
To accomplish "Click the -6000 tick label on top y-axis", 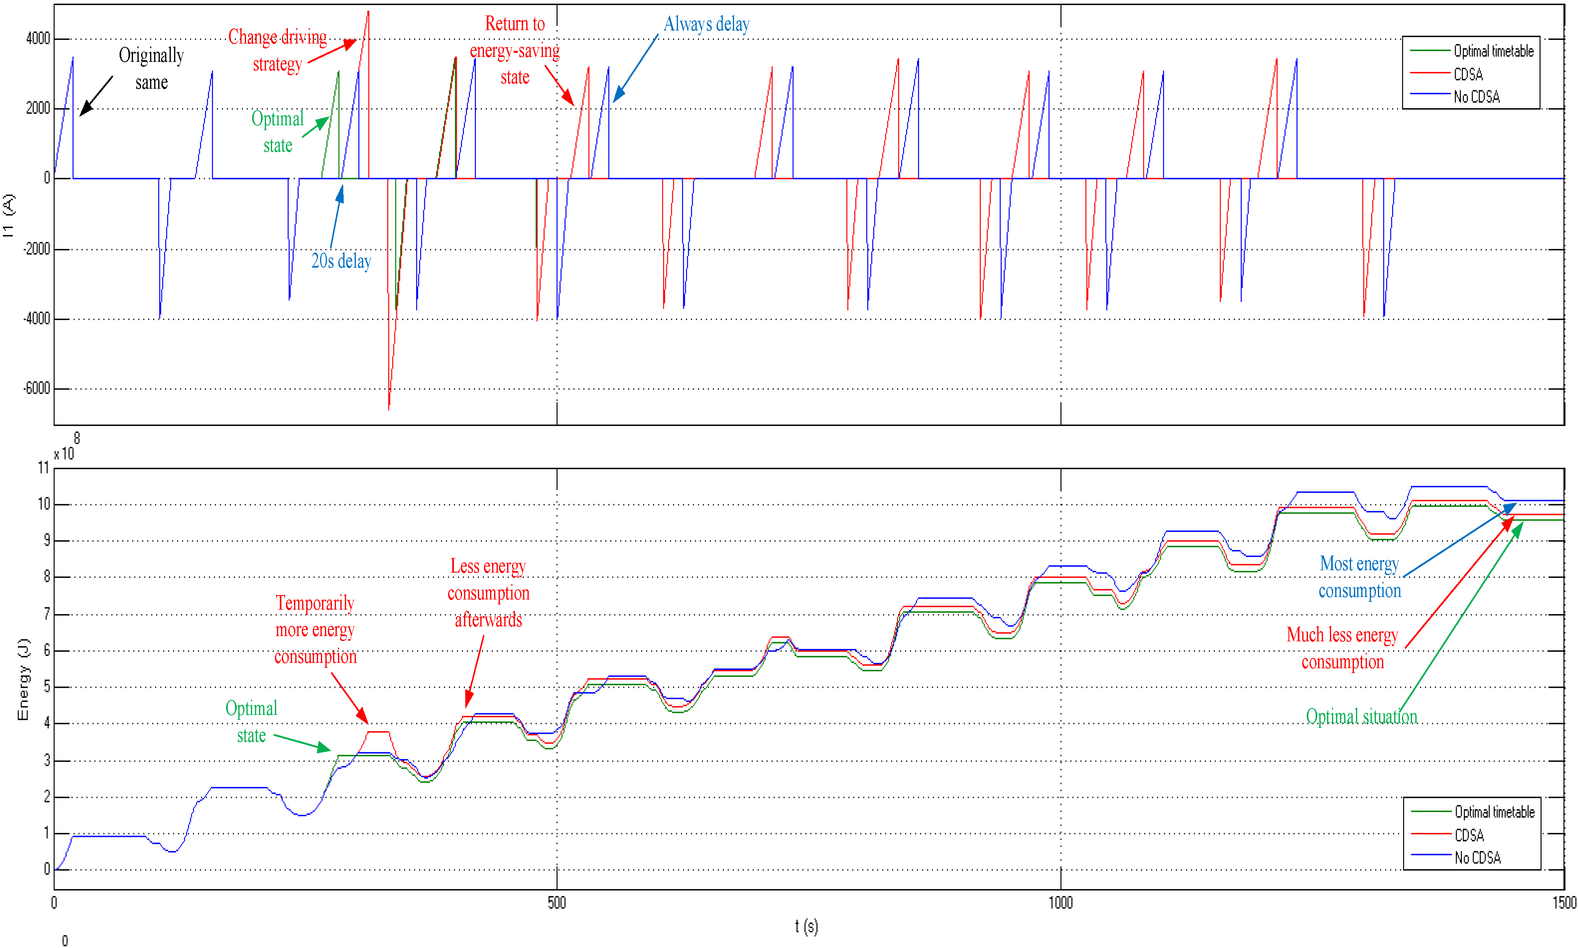I will coord(37,388).
